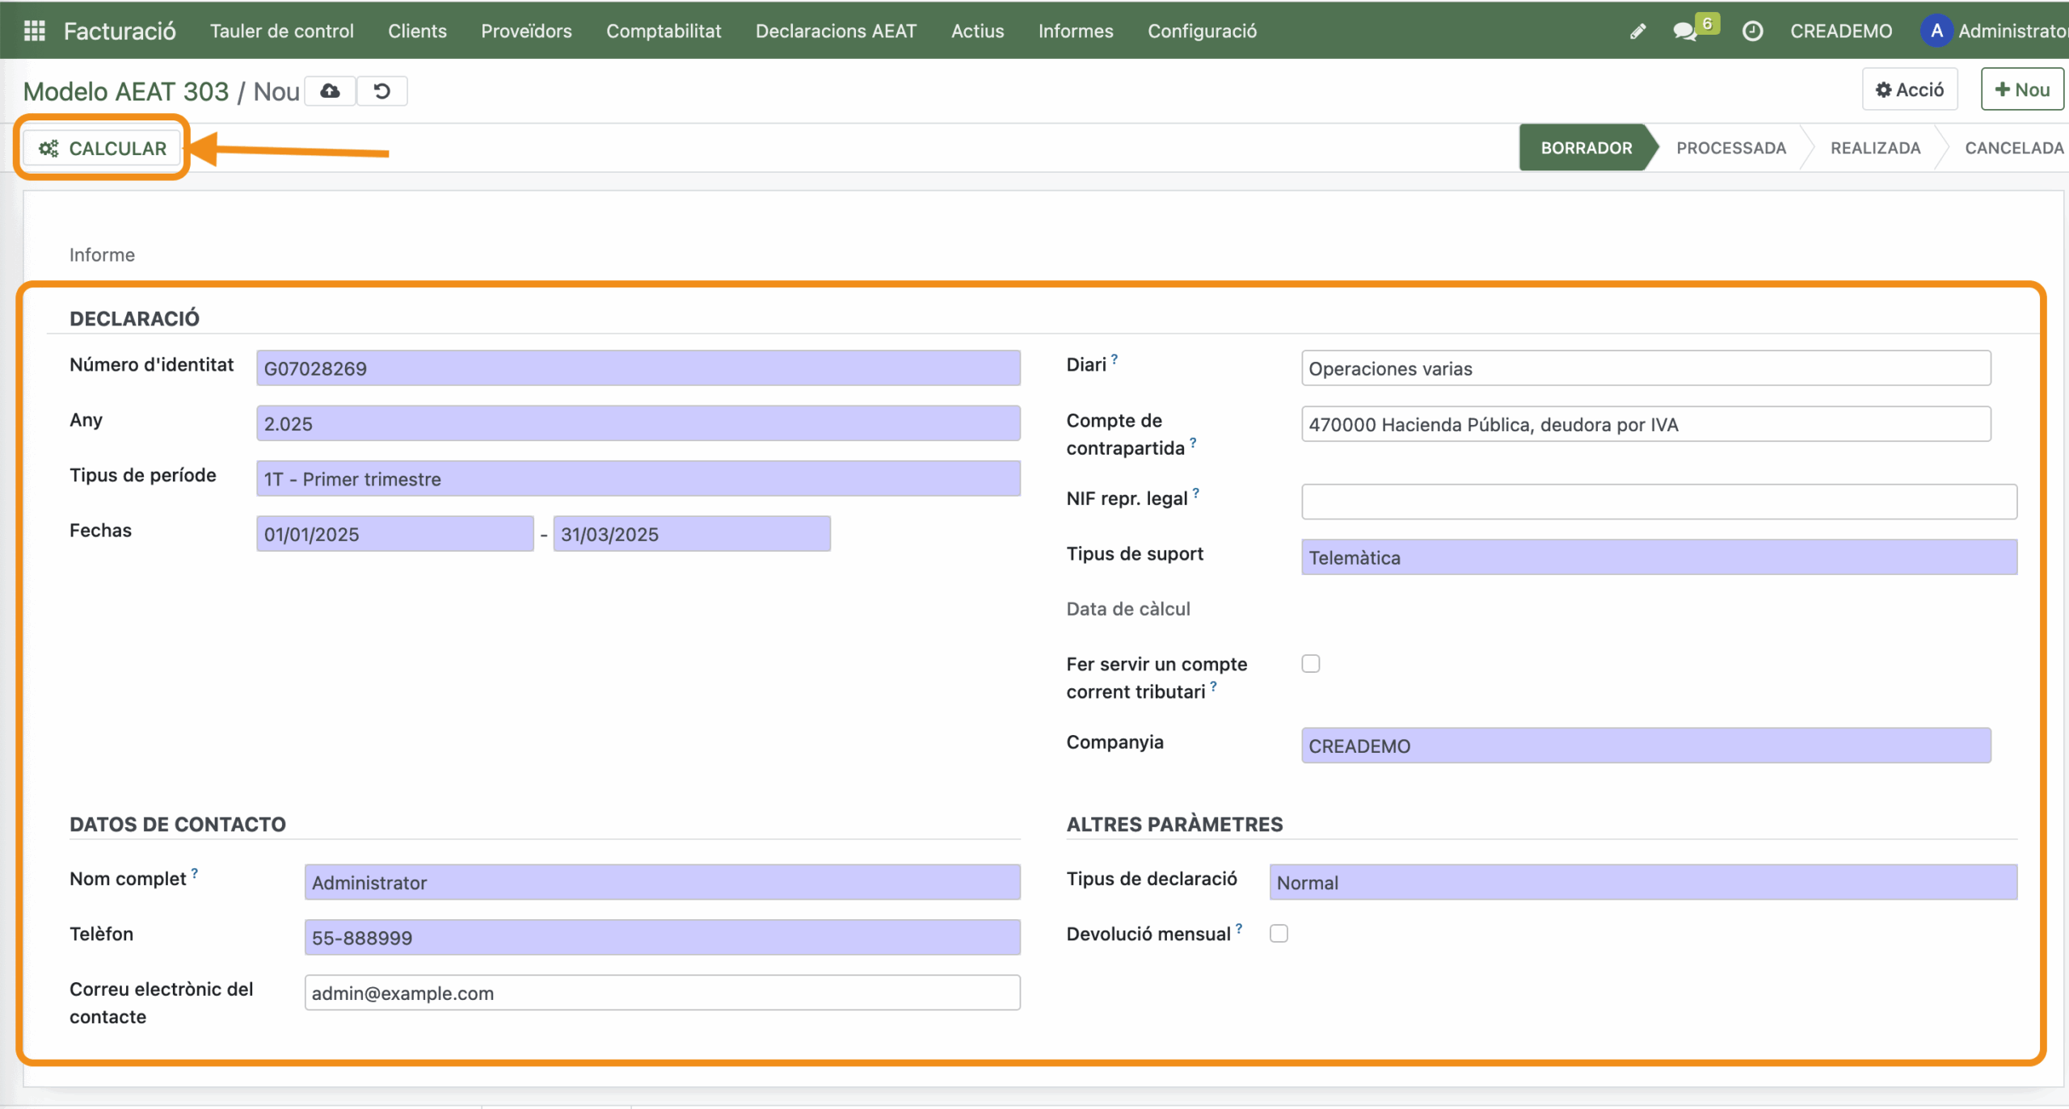Toggle the Devolució mensual checkbox
Screen dimensions: 2069x1109
[x=1279, y=934]
